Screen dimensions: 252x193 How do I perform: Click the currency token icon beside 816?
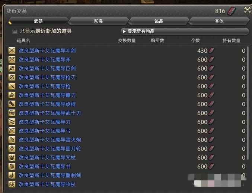click(x=232, y=11)
